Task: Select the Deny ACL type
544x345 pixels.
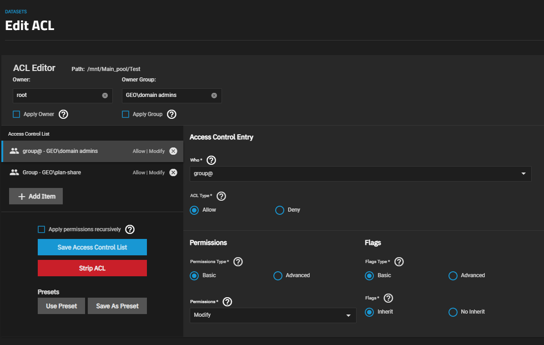Action: pos(280,210)
